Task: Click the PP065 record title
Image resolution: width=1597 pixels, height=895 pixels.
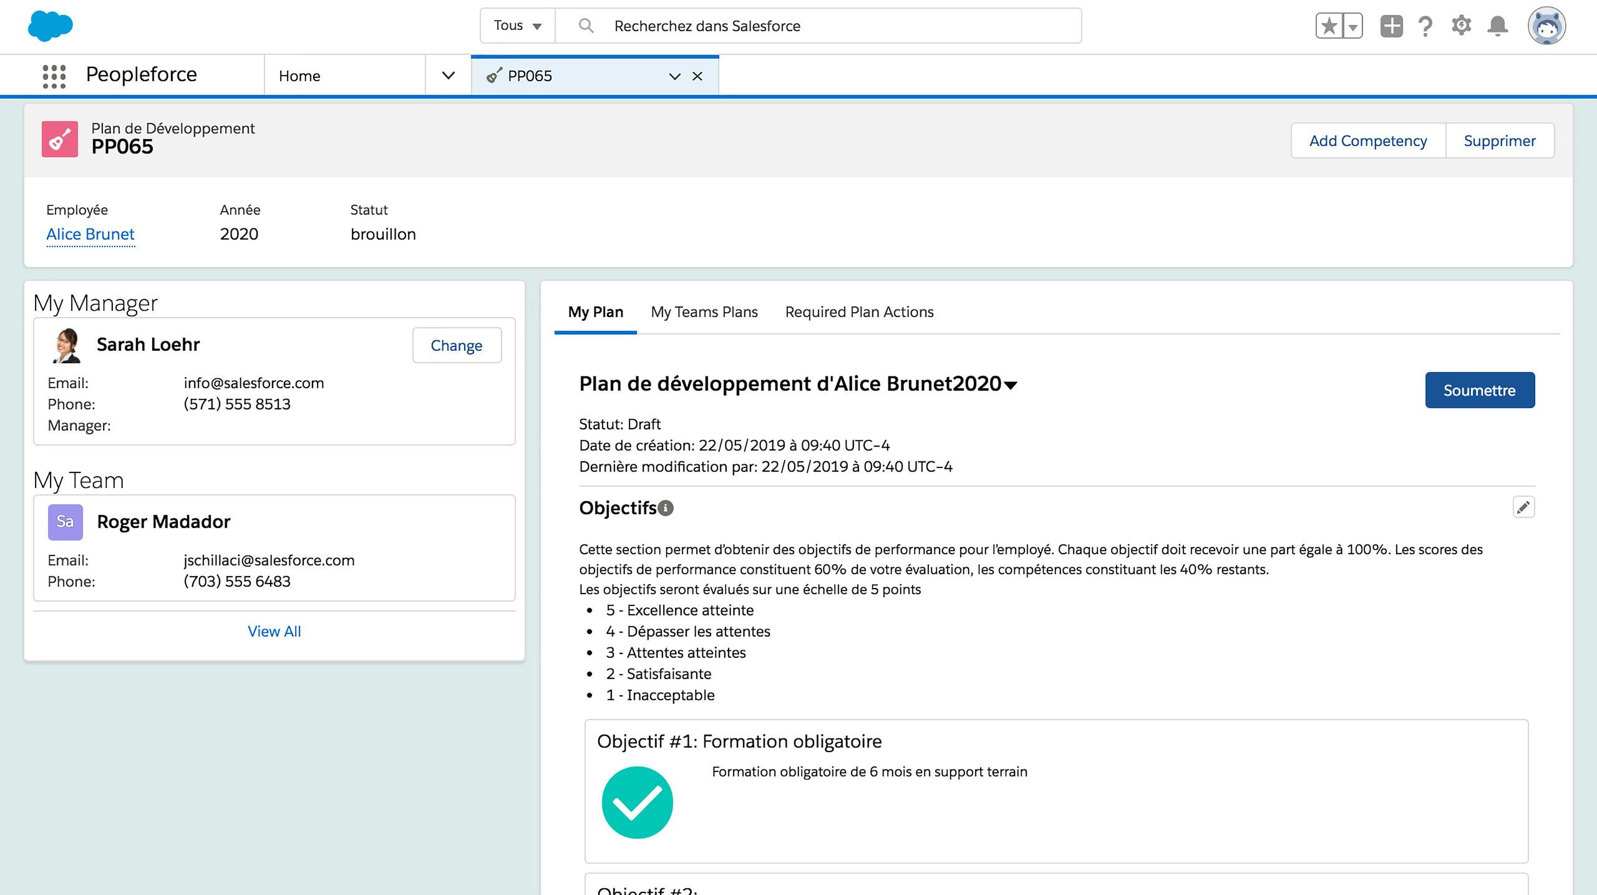Action: (x=122, y=147)
